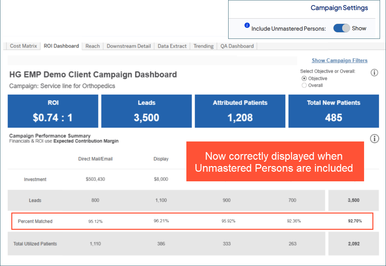Open the Reach tab
Viewport: 386px width, 266px height.
coord(92,46)
